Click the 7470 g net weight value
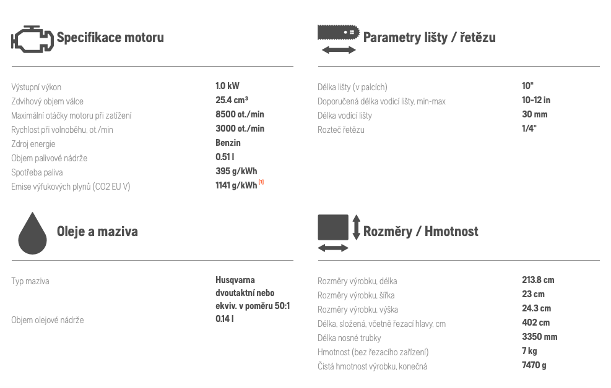 click(x=534, y=366)
